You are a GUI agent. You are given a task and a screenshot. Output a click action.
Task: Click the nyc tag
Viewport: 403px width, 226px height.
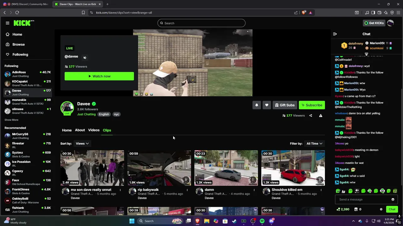coord(116,114)
